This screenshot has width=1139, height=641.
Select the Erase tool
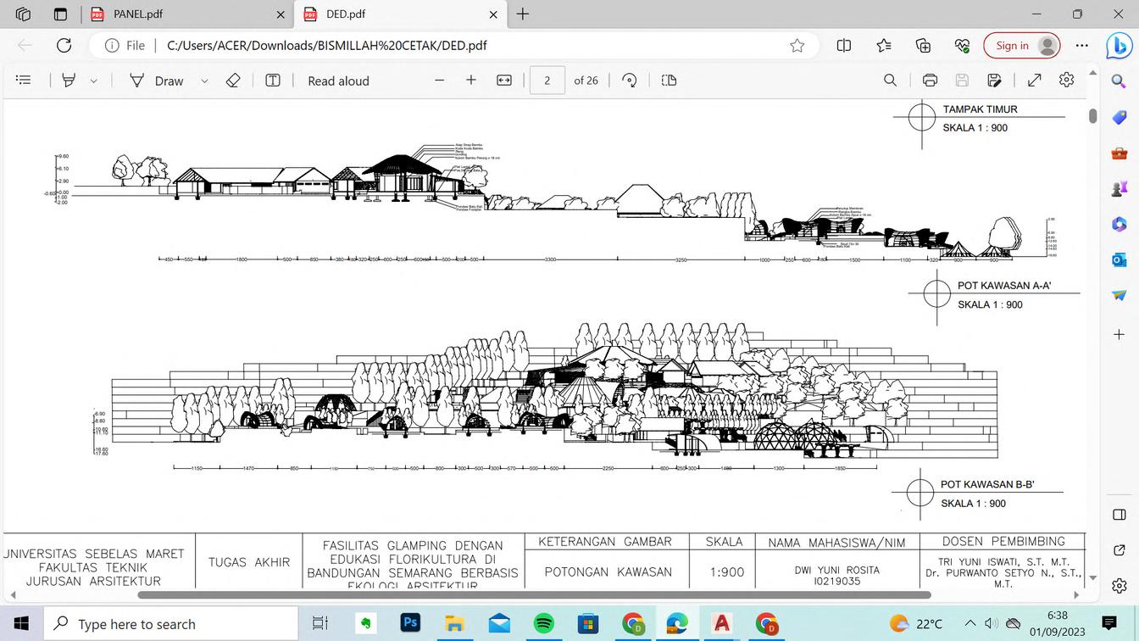tap(233, 81)
